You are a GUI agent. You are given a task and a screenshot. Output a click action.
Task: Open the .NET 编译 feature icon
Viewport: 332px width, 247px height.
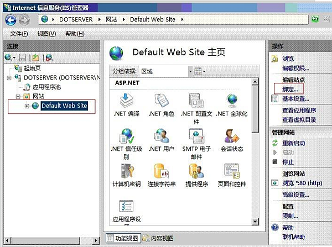(x=126, y=100)
